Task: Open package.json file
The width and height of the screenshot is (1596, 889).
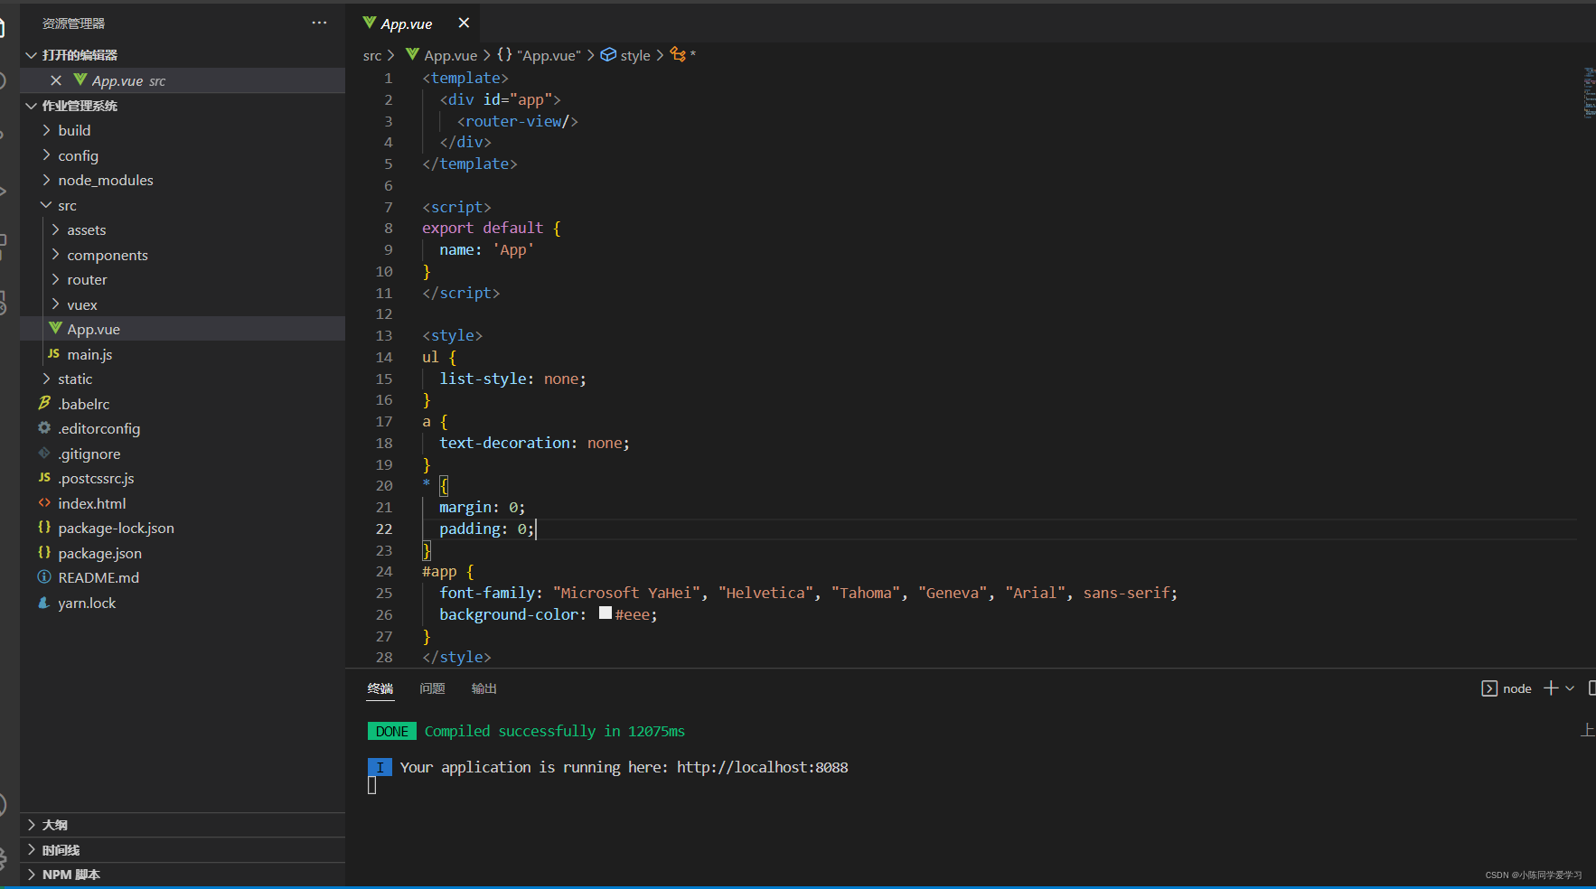Action: (183, 553)
